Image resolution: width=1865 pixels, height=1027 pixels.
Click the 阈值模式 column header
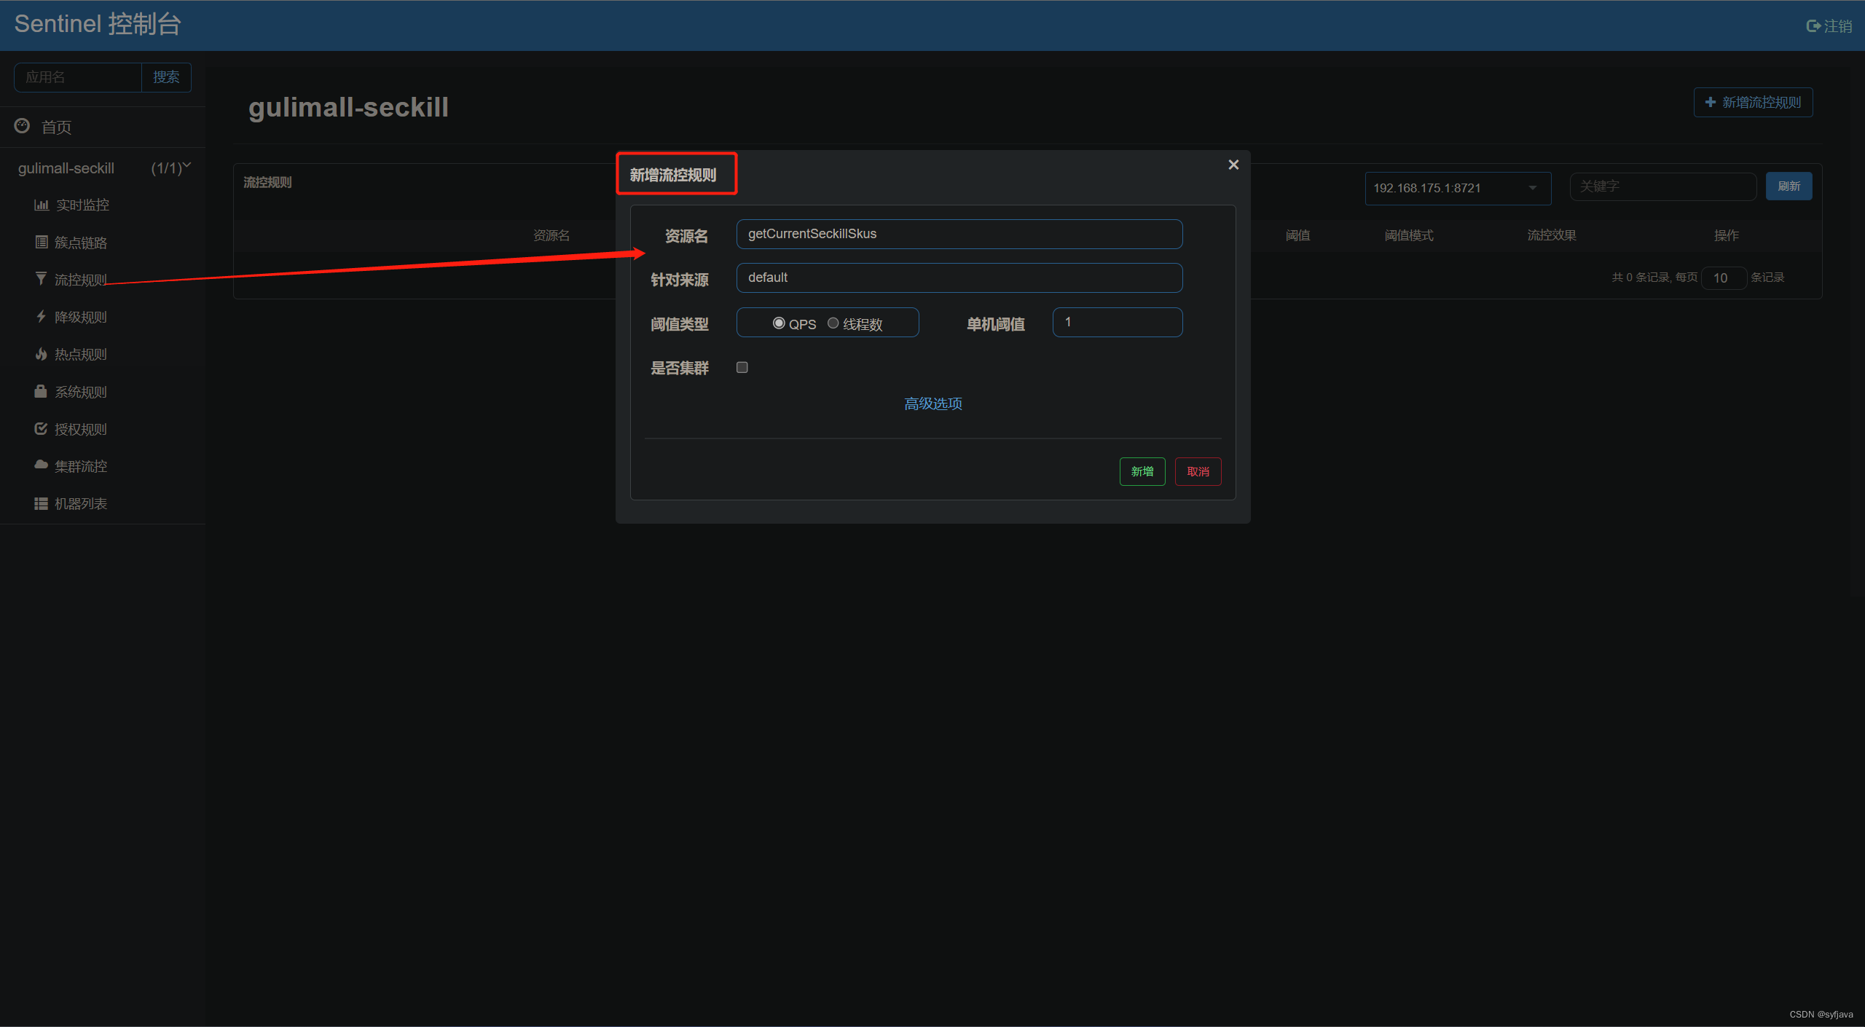tap(1409, 235)
